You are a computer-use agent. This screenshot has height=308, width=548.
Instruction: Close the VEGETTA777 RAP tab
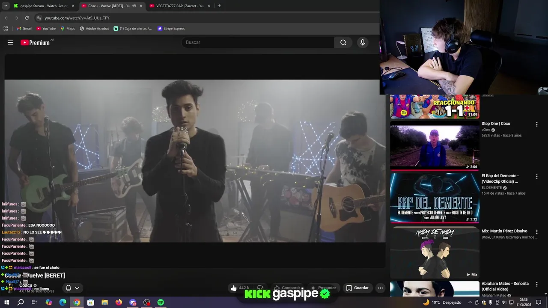point(209,6)
